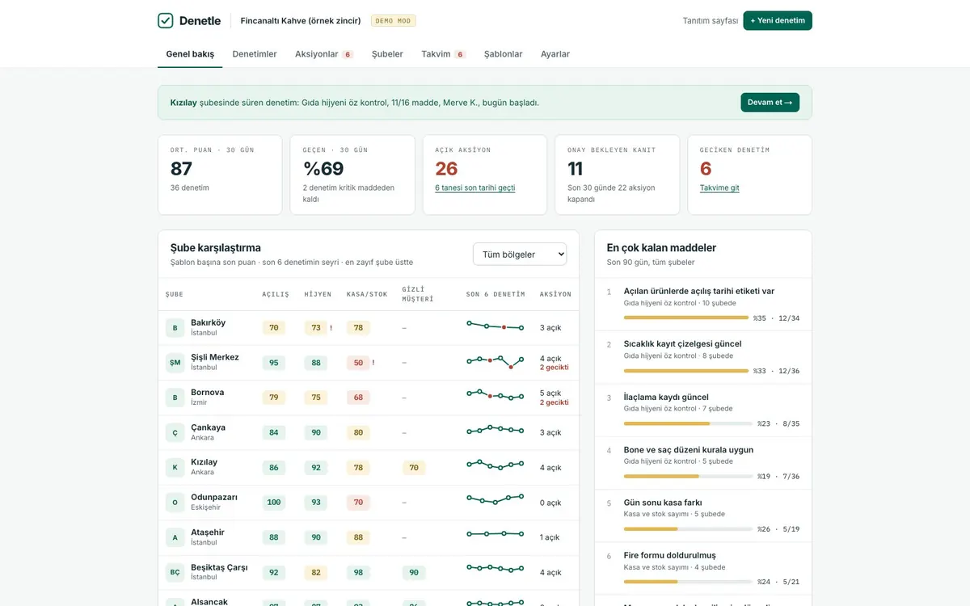Screen dimensions: 970x606
Task: Open the Tüm bölgeler region dropdown
Action: [x=520, y=254]
